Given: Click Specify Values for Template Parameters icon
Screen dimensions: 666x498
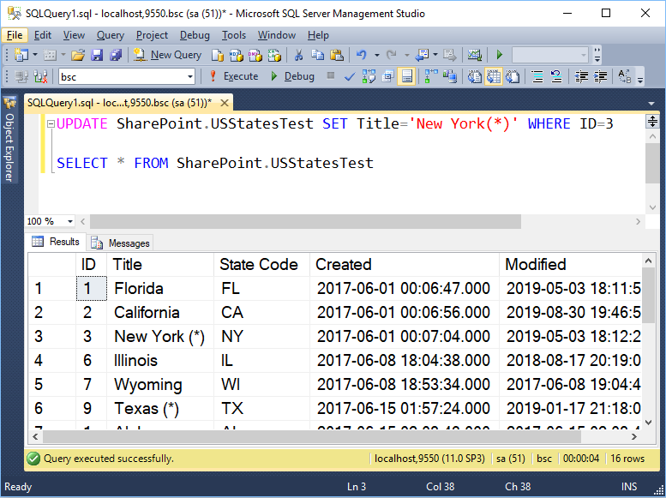Looking at the screenshot, I should tap(625, 76).
